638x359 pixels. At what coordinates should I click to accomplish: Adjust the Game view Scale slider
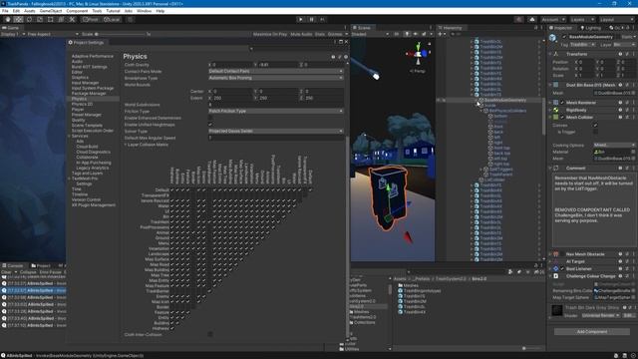point(122,34)
